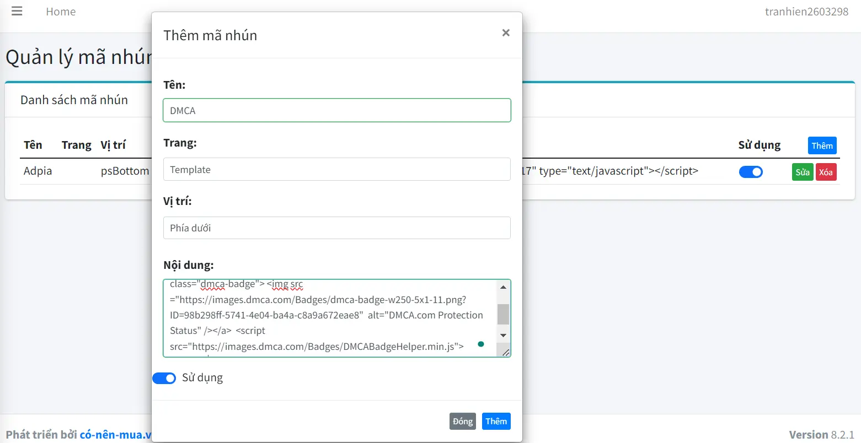Click the Sử dụng label beside dialog switch
This screenshot has height=443, width=861.
pos(202,378)
